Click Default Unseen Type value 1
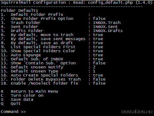The height and width of the screenshot is (116, 154). pos(94,71)
